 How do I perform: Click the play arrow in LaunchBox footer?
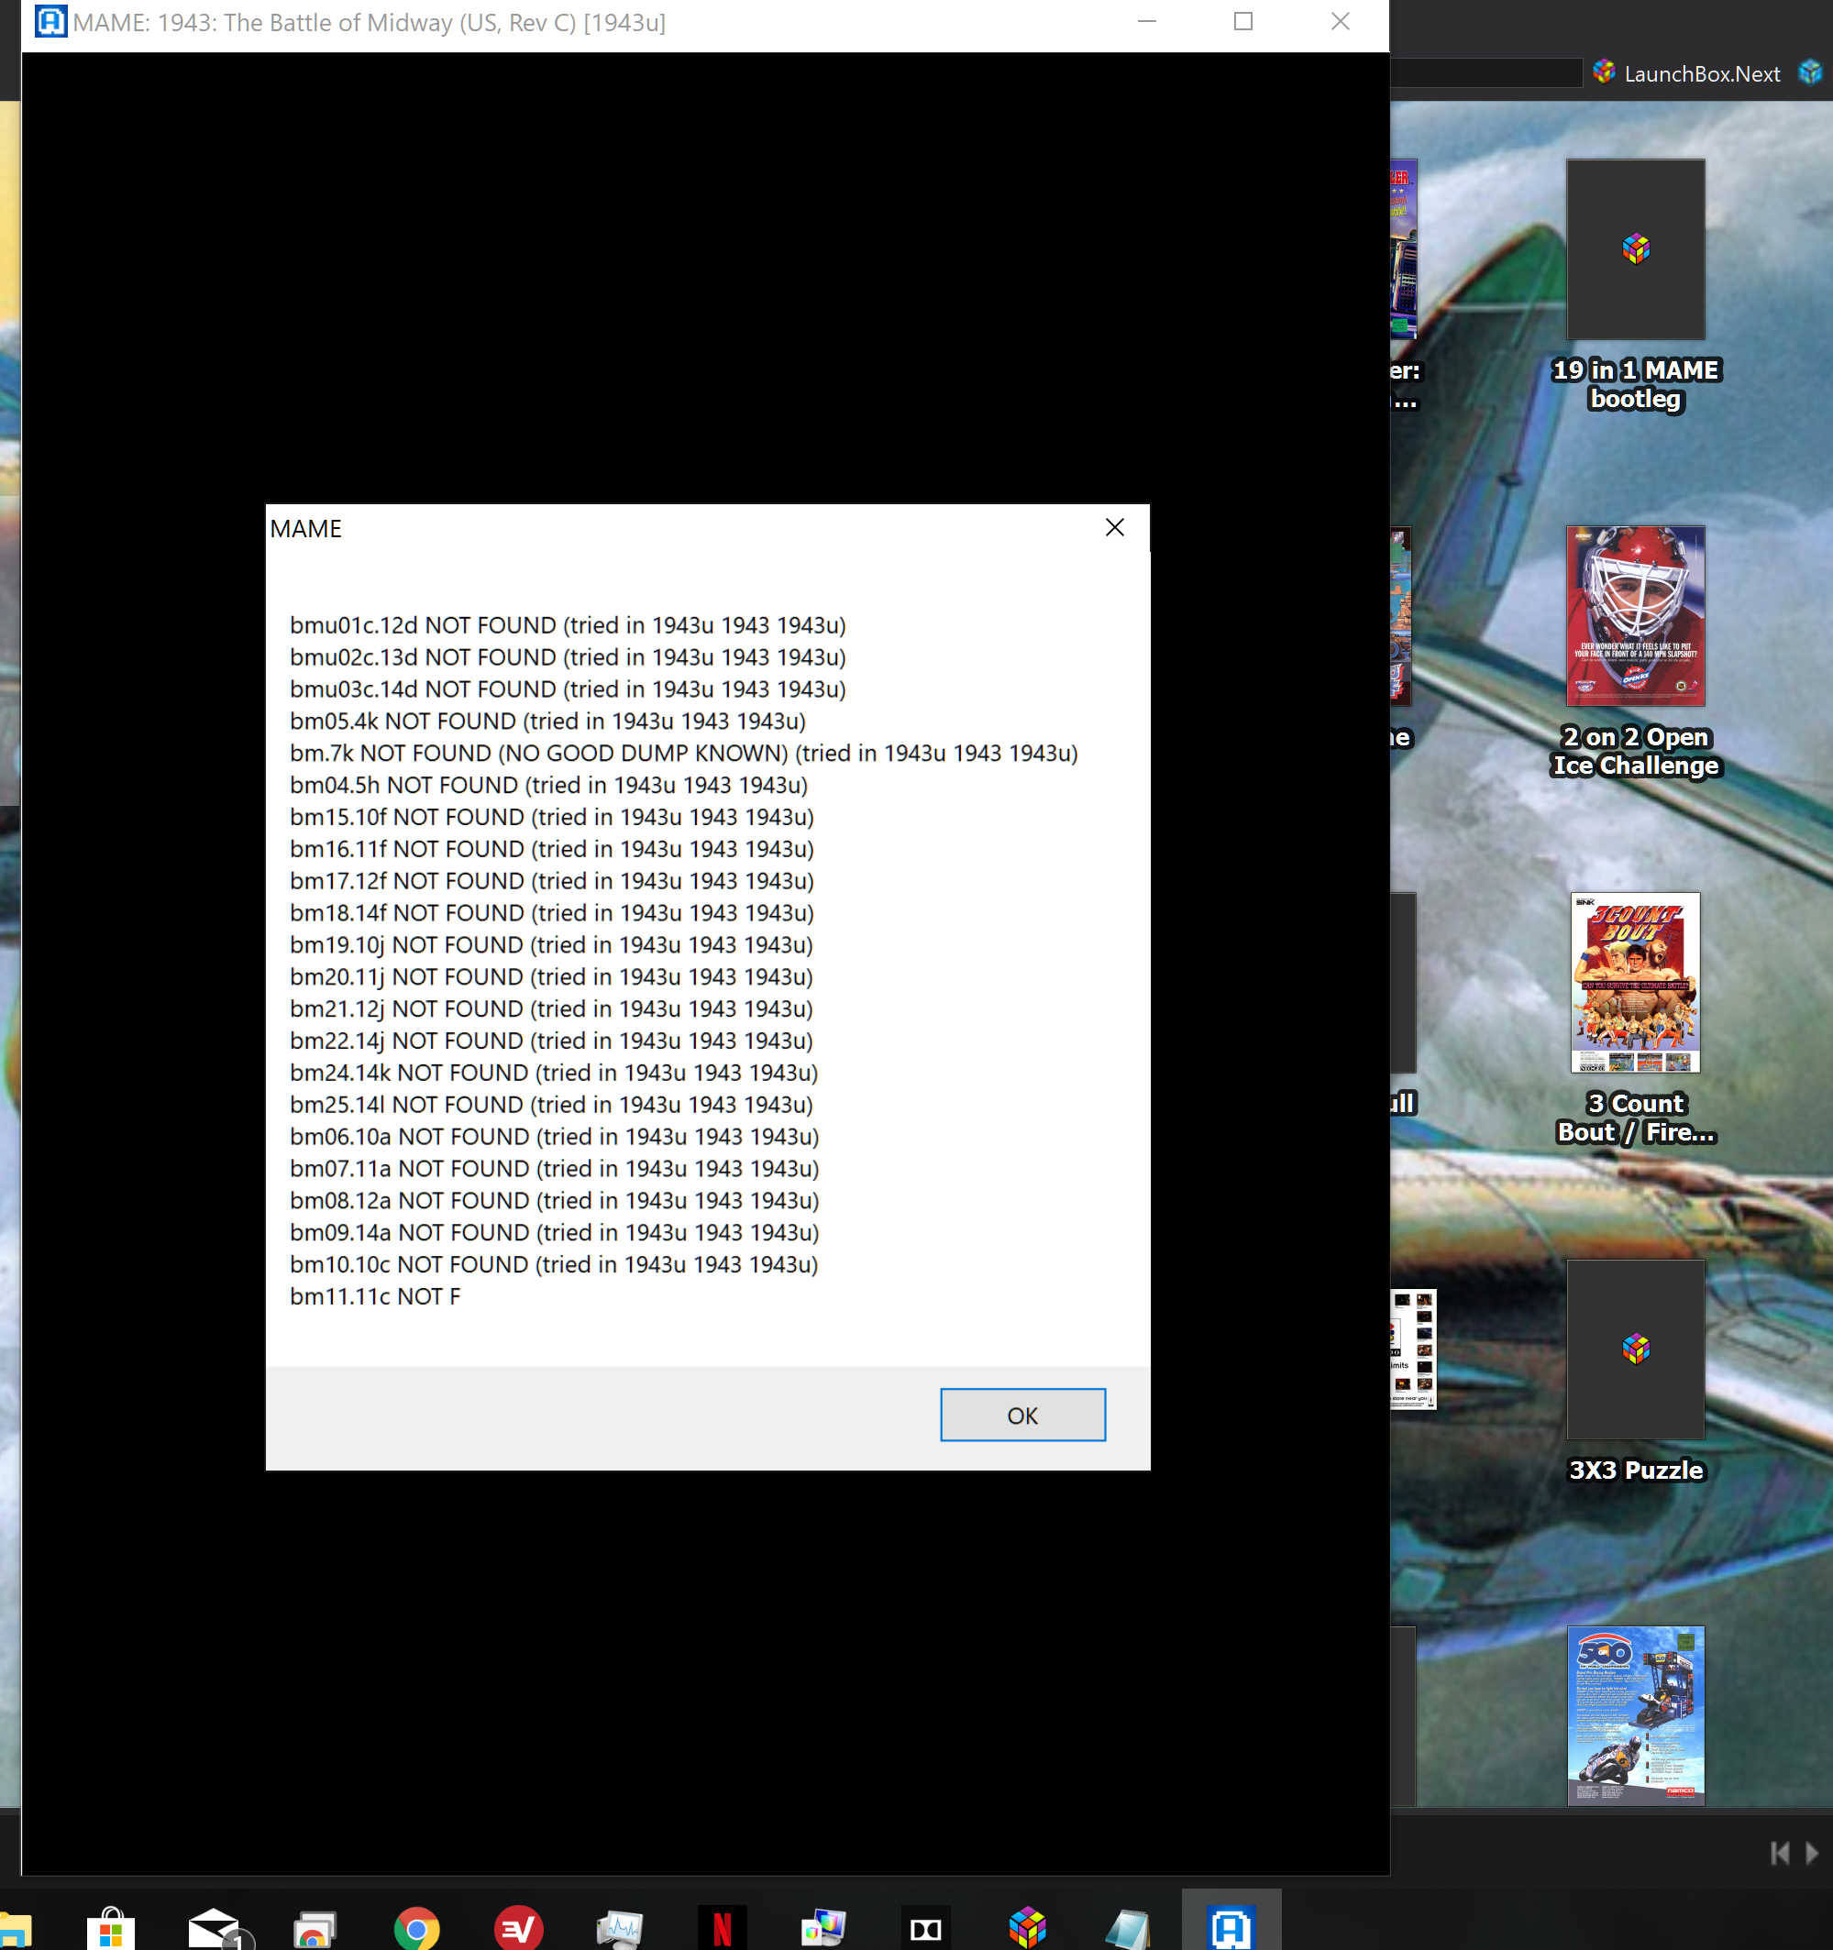(1813, 1853)
